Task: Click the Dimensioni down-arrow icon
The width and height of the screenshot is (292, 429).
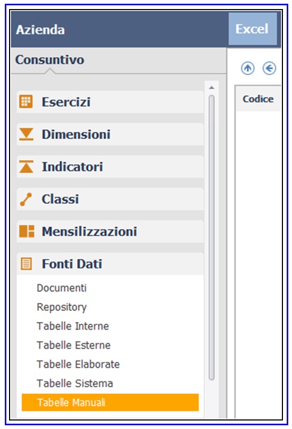Action: coord(26,134)
